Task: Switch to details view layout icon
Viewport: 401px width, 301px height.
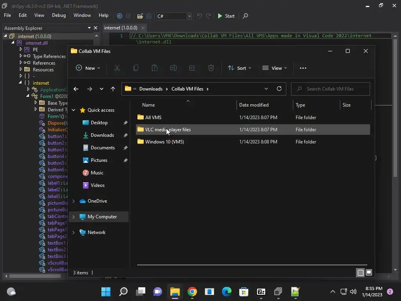Action: (360, 273)
